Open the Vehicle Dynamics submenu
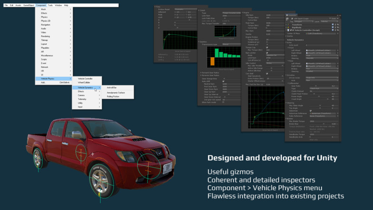Image resolution: width=373 pixels, height=210 pixels. click(87, 87)
